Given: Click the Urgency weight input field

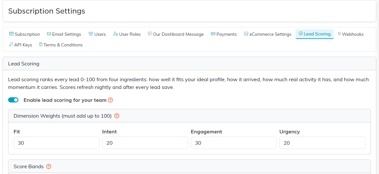Looking at the screenshot, I should 322,143.
